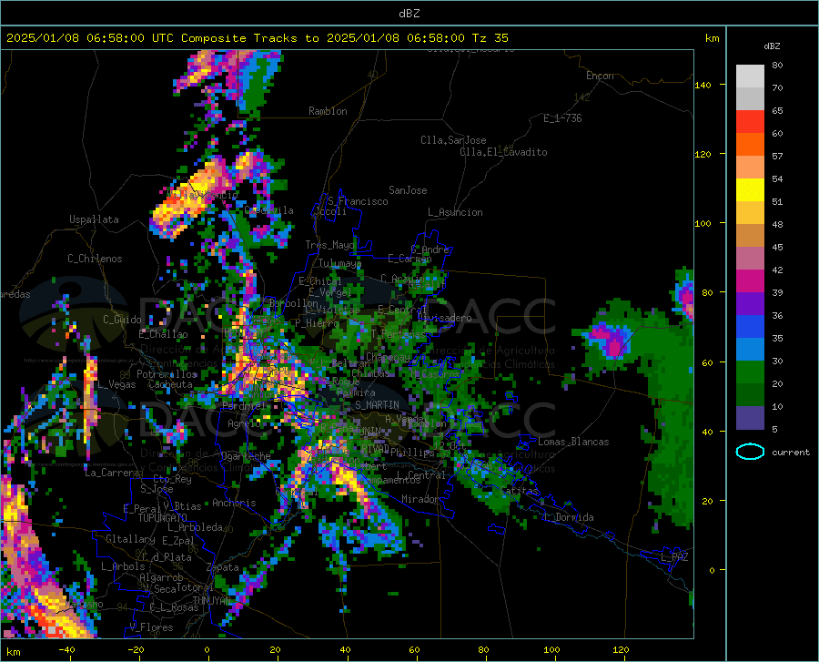Click the S_Francisco label
Viewport: 819px width, 662px height.
click(358, 201)
